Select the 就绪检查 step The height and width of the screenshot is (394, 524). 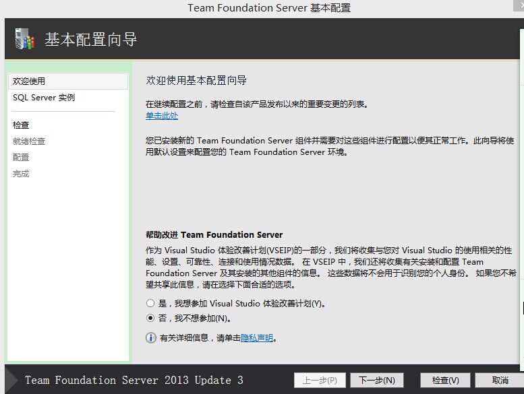click(29, 141)
